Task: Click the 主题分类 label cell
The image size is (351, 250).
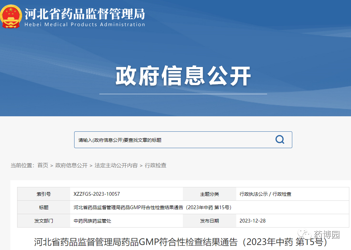Action: point(209,194)
